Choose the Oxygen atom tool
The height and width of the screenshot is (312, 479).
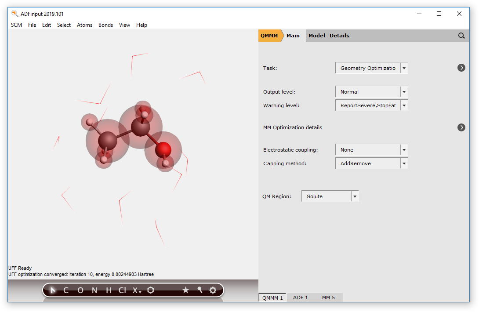click(80, 290)
